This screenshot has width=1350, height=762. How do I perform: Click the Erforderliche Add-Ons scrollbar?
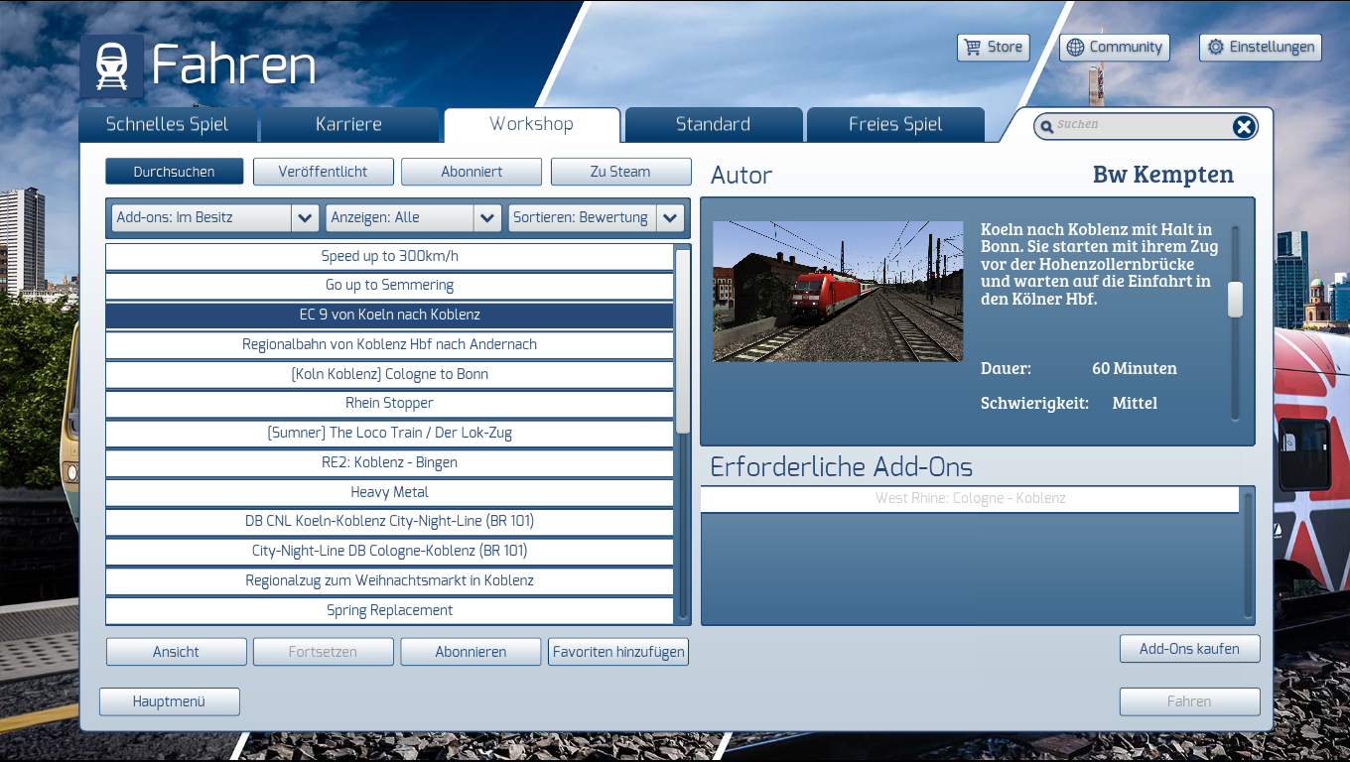1249,555
